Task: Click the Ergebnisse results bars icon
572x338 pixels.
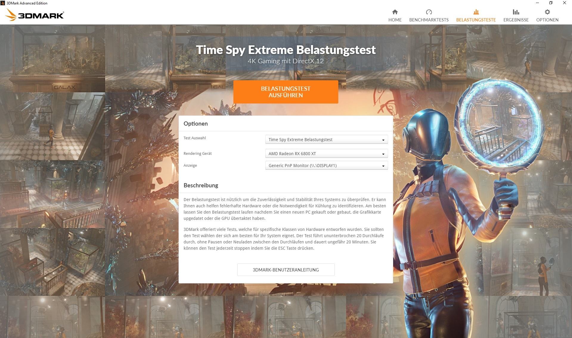Action: point(516,12)
